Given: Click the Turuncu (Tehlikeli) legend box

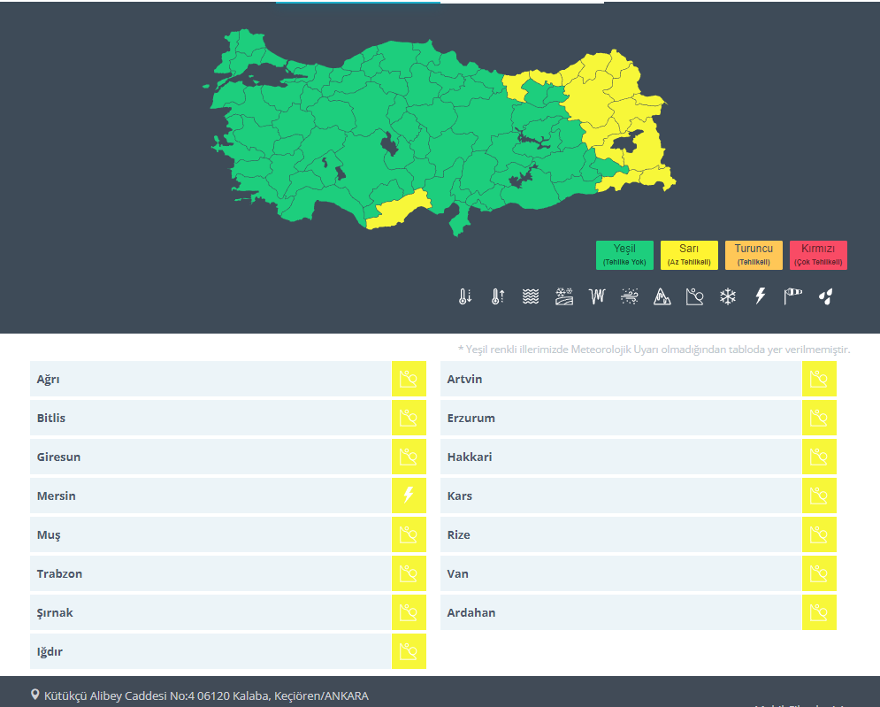Looking at the screenshot, I should point(754,255).
